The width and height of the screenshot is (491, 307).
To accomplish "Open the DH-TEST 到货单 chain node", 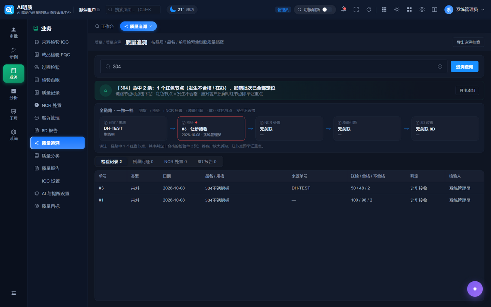I will tap(133, 129).
